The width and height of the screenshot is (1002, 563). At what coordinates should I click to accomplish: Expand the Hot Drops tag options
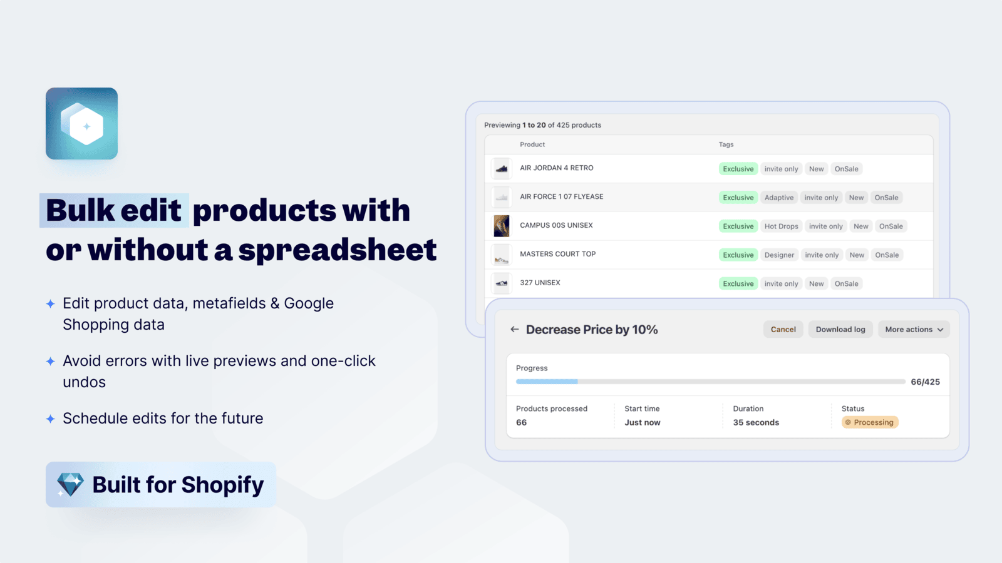coord(781,226)
